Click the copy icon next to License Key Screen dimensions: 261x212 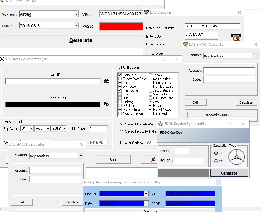pyautogui.click(x=107, y=104)
